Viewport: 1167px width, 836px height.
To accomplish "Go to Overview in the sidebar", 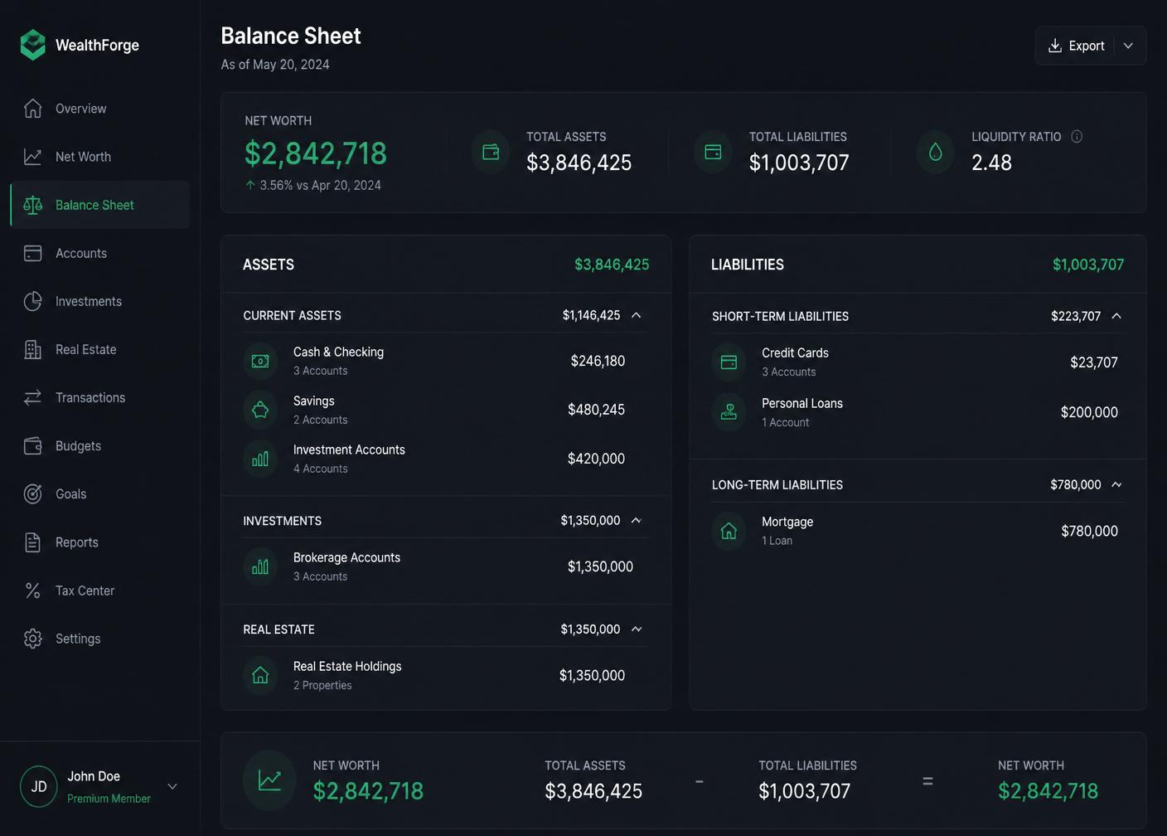I will (x=100, y=109).
